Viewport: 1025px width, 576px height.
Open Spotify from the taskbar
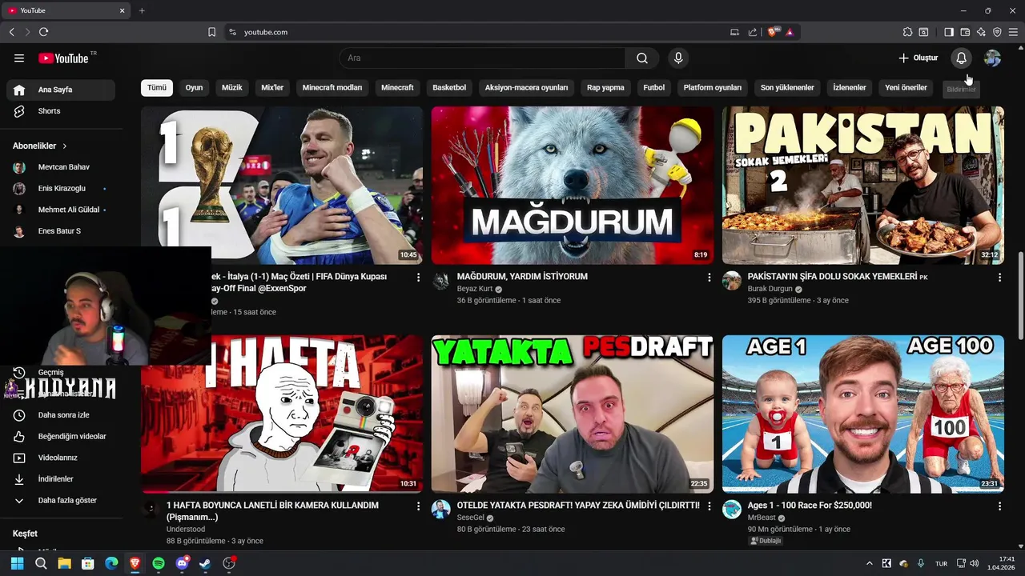[x=159, y=563]
